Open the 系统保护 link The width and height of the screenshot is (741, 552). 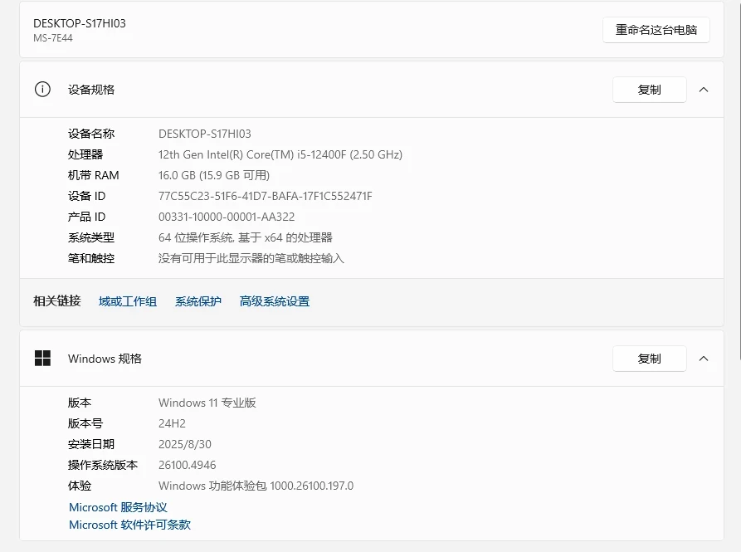pos(198,301)
